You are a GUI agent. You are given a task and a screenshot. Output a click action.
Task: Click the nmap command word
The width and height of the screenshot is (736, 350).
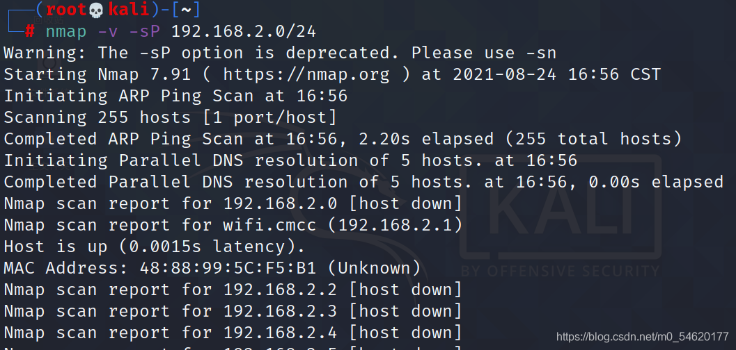point(66,31)
